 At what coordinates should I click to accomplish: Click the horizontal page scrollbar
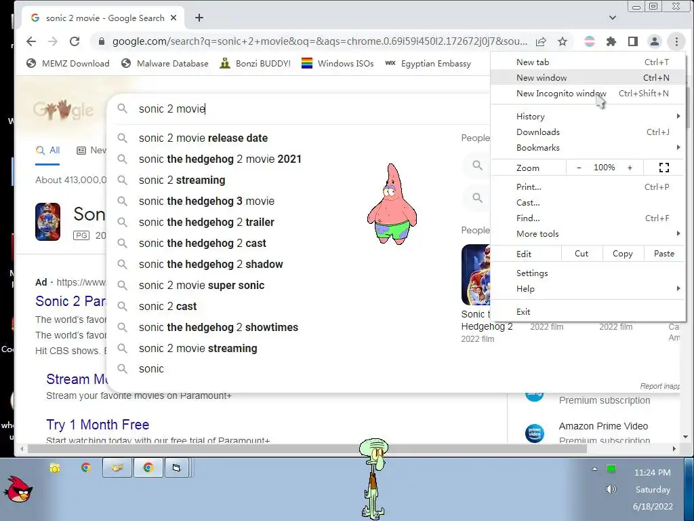pos(307,449)
